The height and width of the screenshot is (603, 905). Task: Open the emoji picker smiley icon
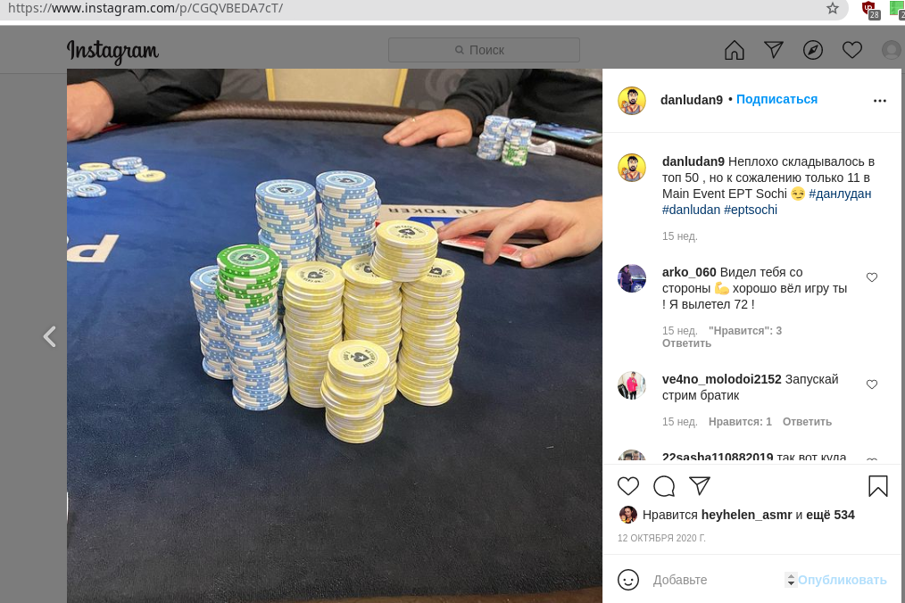(x=628, y=580)
